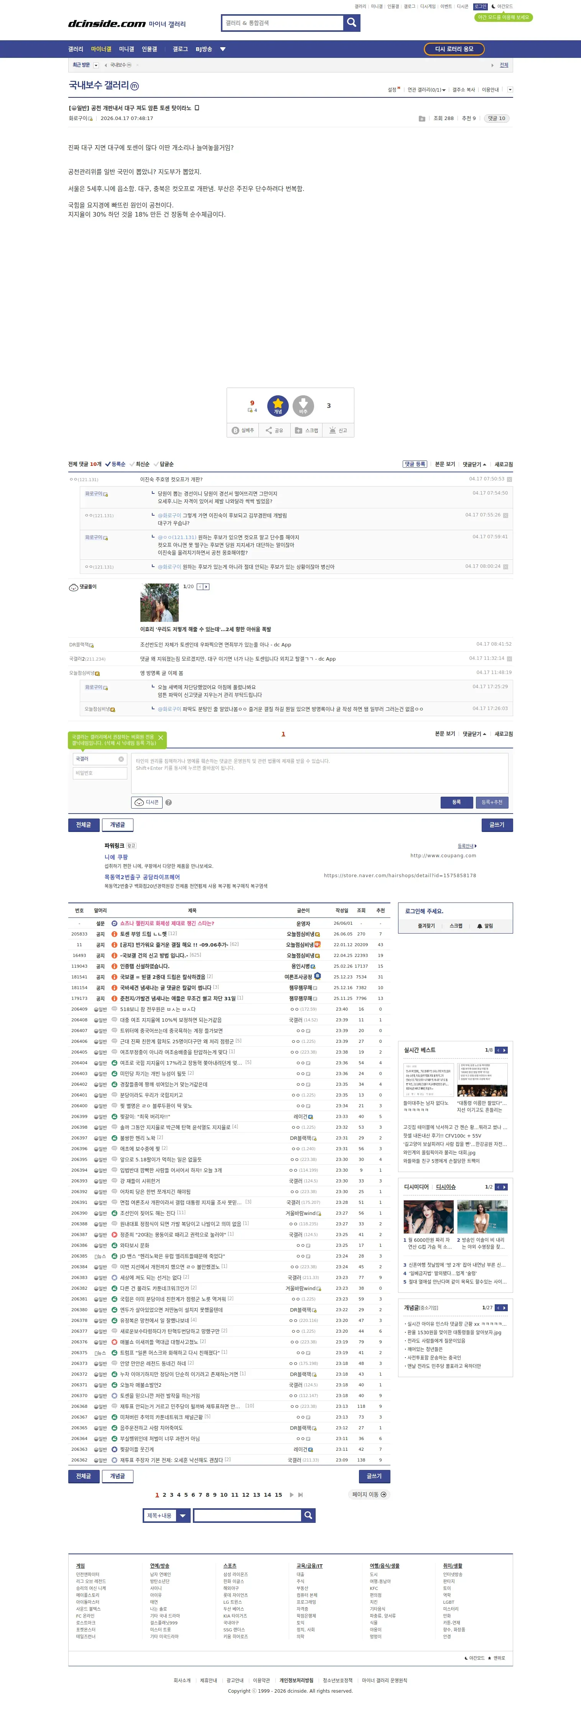Click the 등록+추천 button
This screenshot has width=581, height=1713.
tap(492, 803)
